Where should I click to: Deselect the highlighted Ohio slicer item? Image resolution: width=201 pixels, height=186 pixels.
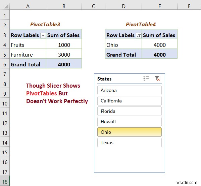130,132
